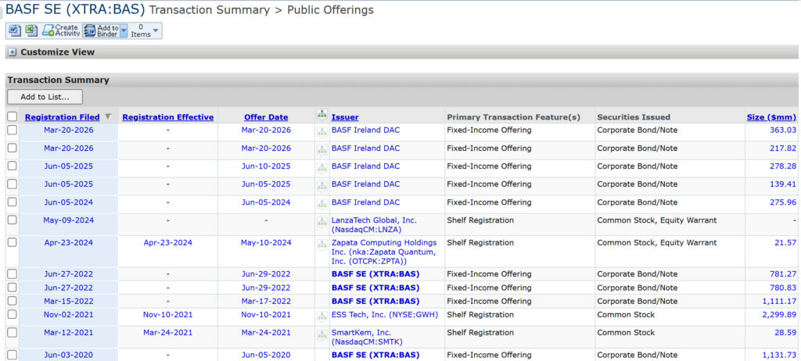Select the checkbox for the Jun-05-2024 row
801x361 pixels.
[13, 202]
